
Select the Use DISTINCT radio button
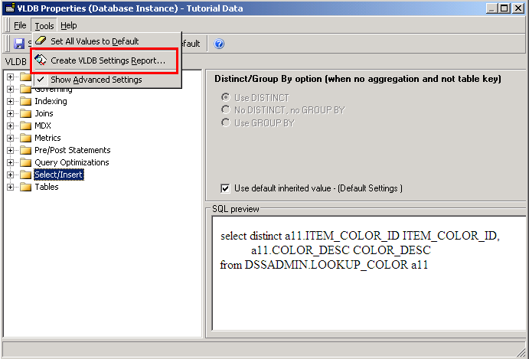click(225, 98)
